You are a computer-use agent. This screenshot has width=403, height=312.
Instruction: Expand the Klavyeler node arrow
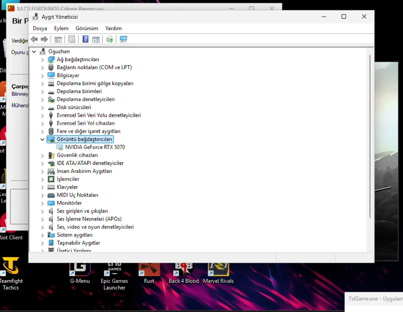pos(42,187)
